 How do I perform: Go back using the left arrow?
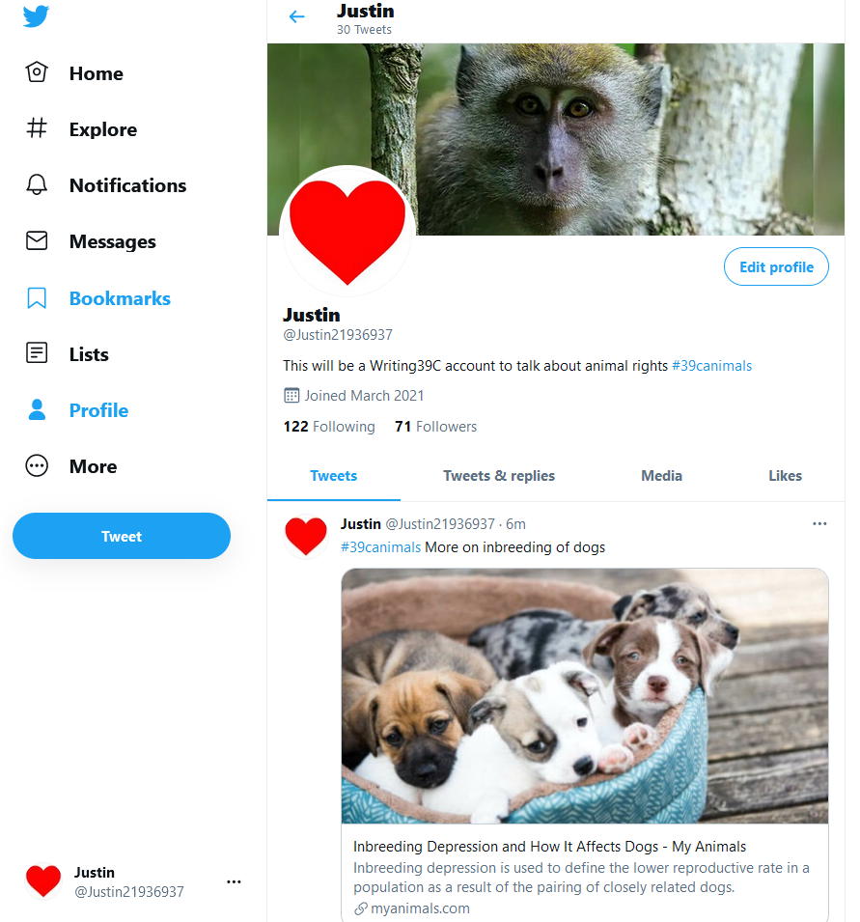tap(297, 16)
